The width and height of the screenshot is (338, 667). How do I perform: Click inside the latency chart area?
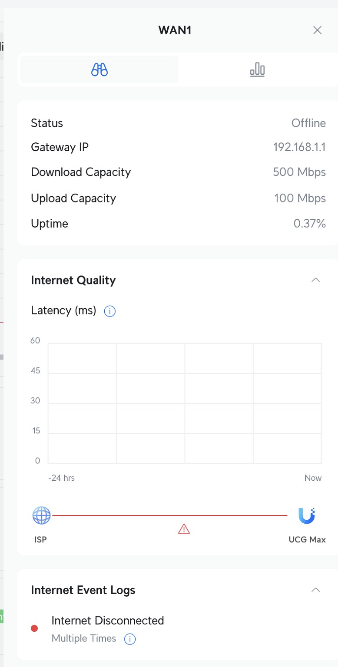185,403
